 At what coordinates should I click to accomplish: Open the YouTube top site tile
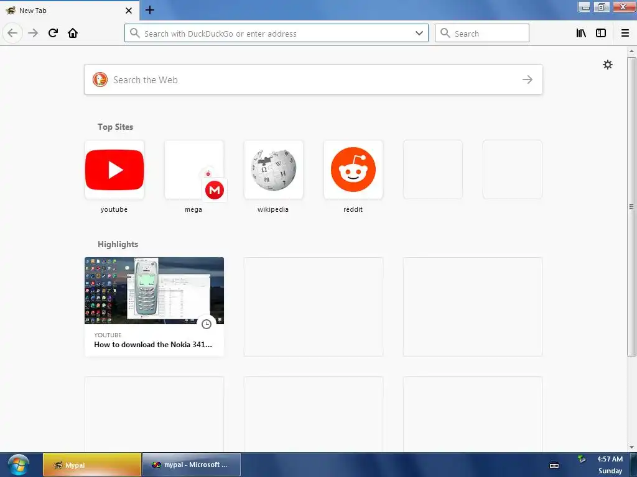[114, 170]
